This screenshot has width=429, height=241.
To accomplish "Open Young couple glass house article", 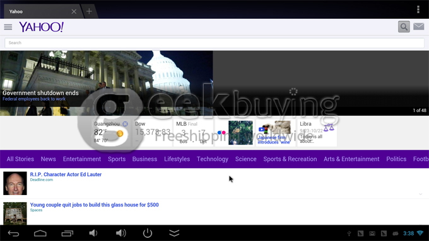I will pyautogui.click(x=95, y=205).
